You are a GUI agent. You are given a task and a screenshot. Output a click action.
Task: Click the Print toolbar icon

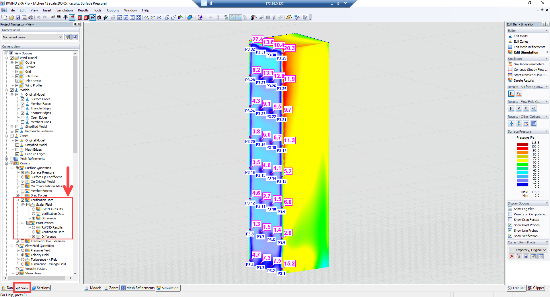[31, 17]
